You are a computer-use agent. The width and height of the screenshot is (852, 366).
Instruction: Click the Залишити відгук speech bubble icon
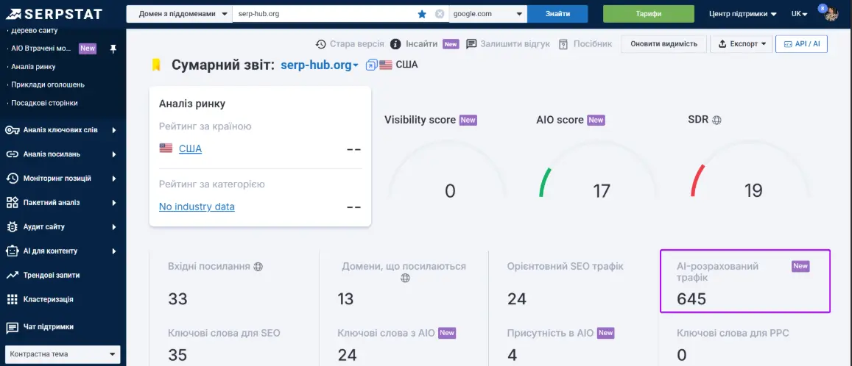coord(471,44)
